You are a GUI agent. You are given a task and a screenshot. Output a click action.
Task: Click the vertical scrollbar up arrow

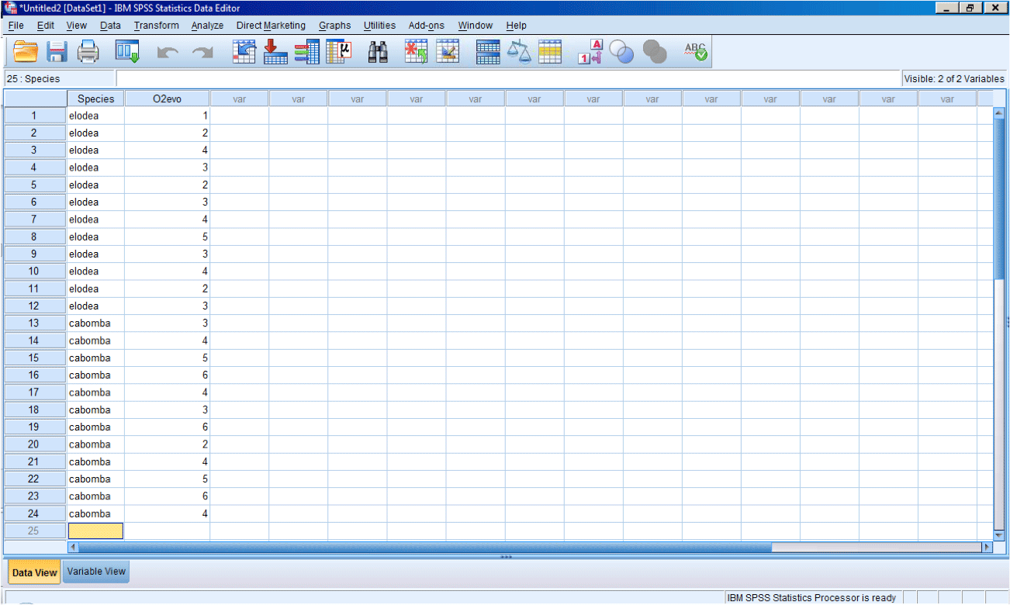(x=998, y=112)
